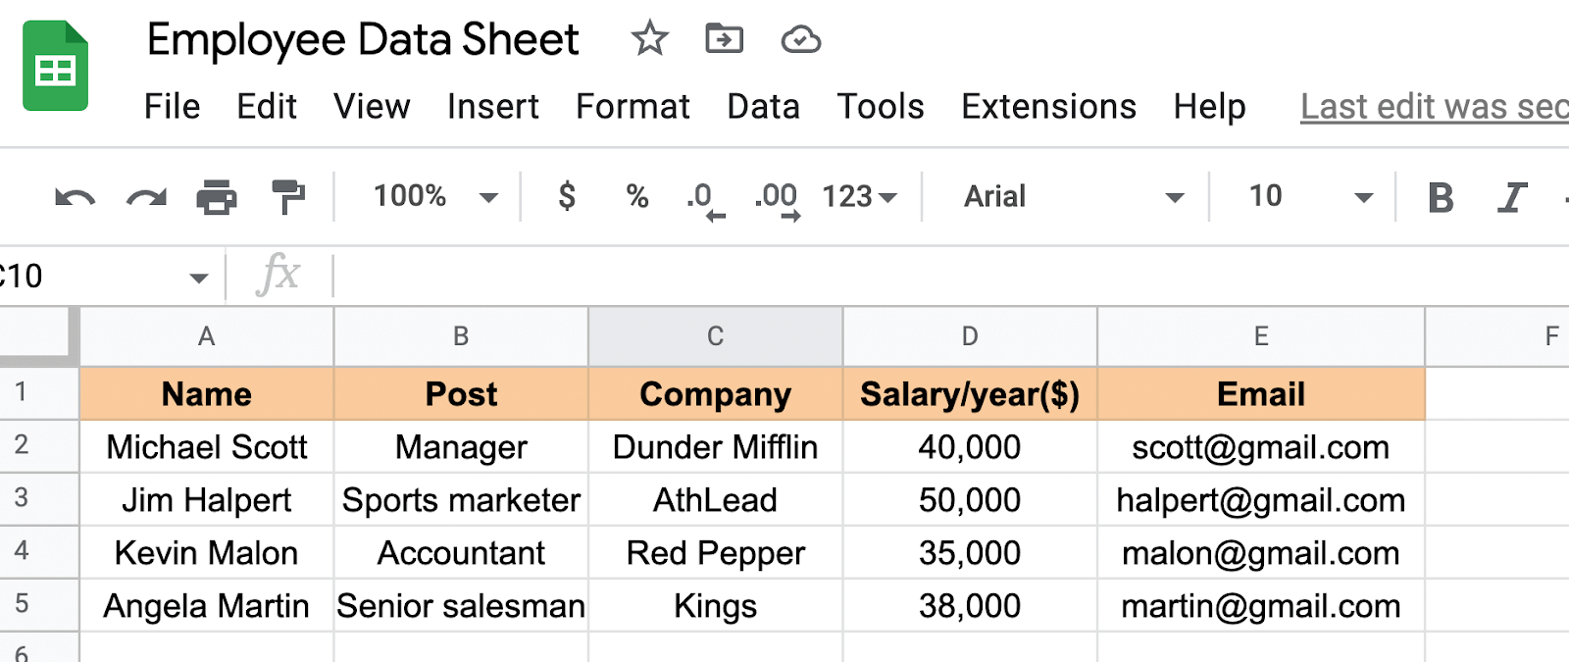Screen dimensions: 1569x662
Task: Select the Paint format tool
Action: (287, 196)
